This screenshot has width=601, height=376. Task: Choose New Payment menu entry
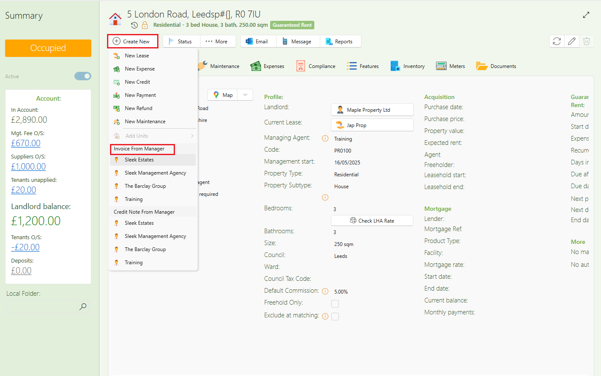coord(153,95)
